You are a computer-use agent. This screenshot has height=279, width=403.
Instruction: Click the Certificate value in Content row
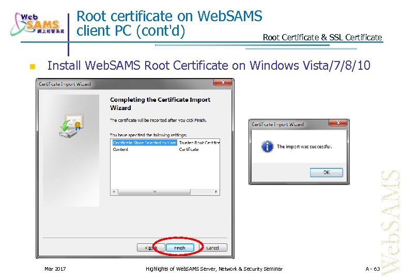pyautogui.click(x=189, y=149)
